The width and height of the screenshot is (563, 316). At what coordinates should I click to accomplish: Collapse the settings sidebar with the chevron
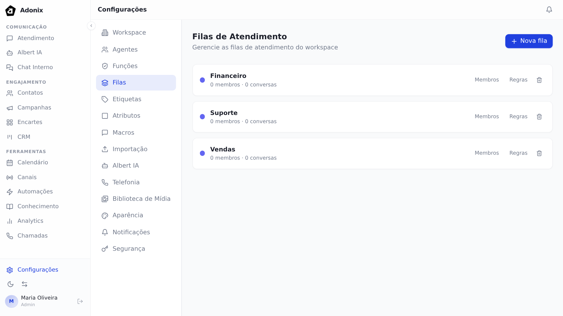(x=91, y=26)
